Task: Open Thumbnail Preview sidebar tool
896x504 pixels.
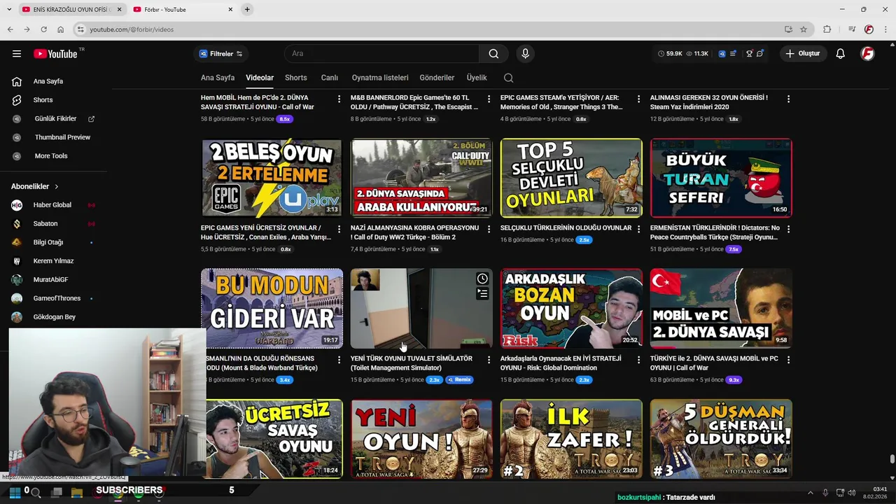Action: (62, 137)
